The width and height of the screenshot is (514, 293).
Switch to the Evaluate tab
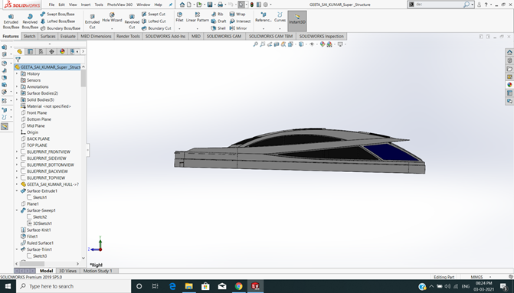68,37
